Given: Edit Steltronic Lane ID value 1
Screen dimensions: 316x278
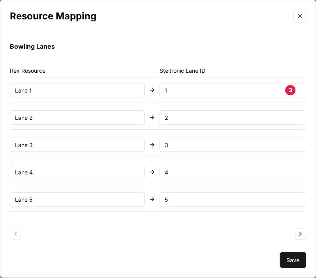Looking at the screenshot, I should 233,90.
